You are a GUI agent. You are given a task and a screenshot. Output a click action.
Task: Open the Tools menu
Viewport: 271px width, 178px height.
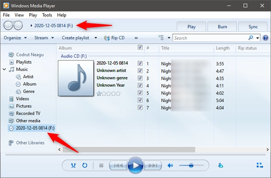click(47, 15)
